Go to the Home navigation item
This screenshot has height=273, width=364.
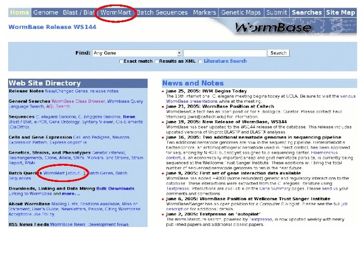20,12
